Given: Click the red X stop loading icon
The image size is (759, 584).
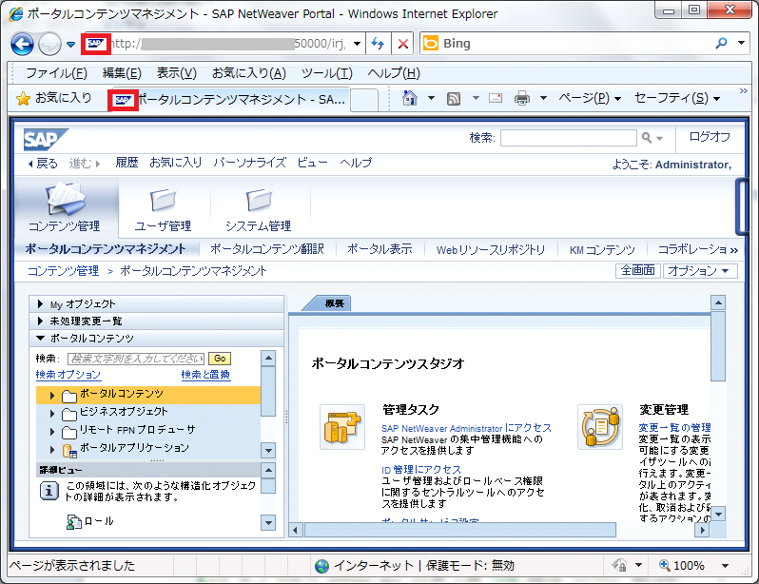Looking at the screenshot, I should 402,44.
